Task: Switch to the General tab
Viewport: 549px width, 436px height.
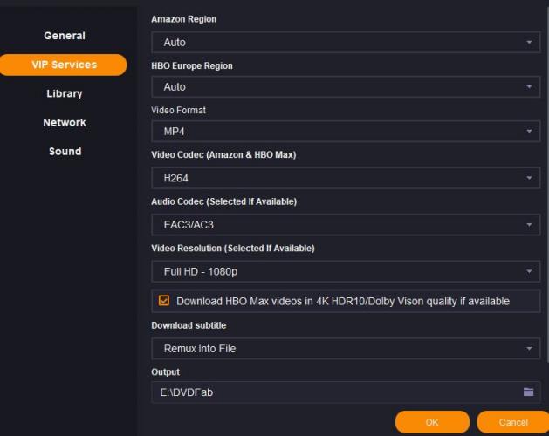Action: (65, 36)
